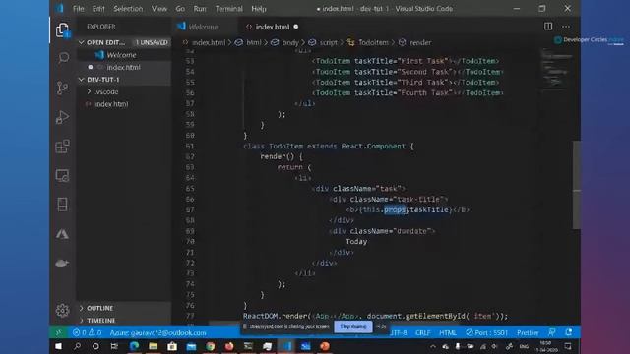Open the Source Control view
630x354 pixels.
point(62,88)
